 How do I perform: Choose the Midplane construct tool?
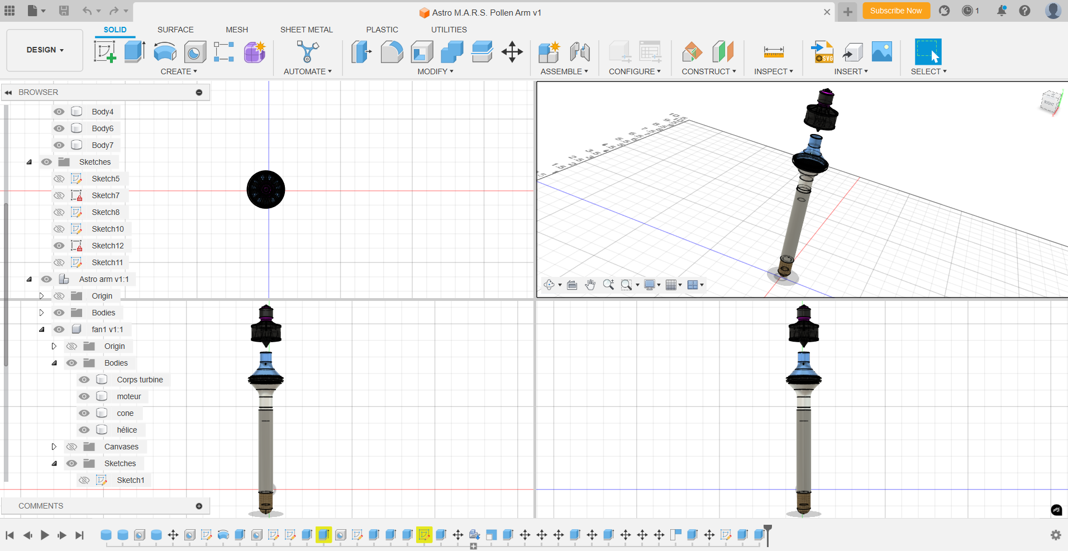[x=723, y=52]
